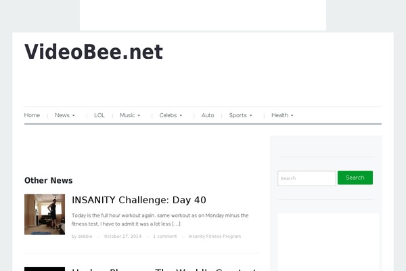406x271 pixels.
Task: Open the INSANITY Challenge: Day 40 headline
Action: tap(139, 200)
